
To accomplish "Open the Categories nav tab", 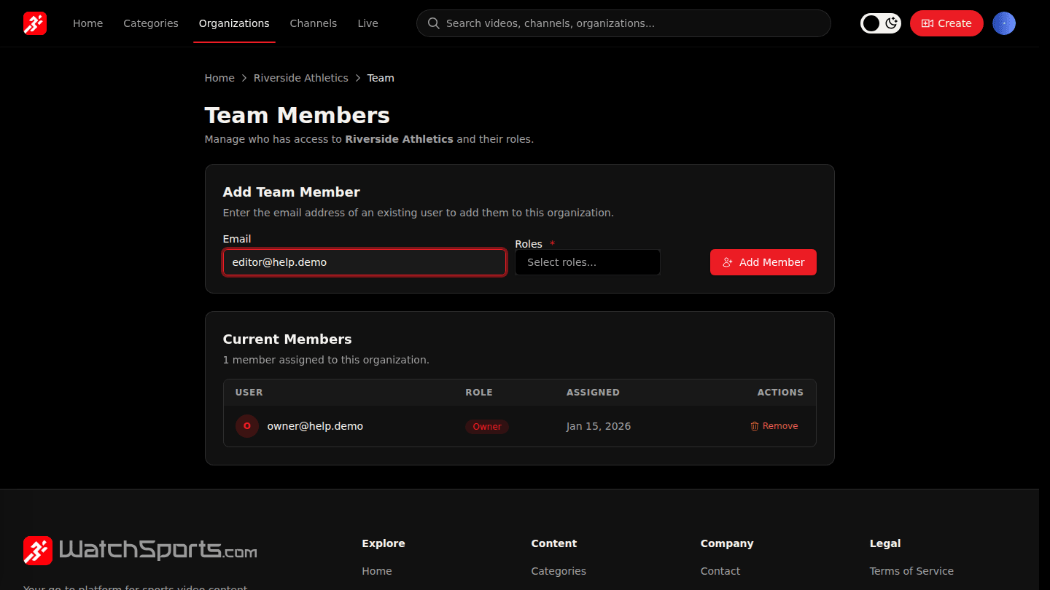I will (151, 23).
